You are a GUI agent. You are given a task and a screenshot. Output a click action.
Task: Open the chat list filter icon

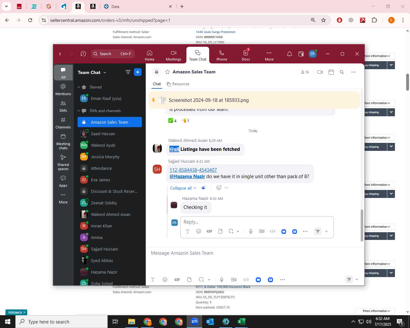point(128,72)
